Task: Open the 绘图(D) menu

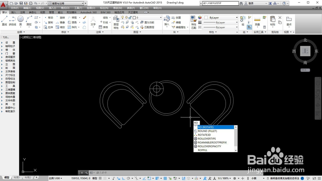Action: pyautogui.click(x=91, y=8)
